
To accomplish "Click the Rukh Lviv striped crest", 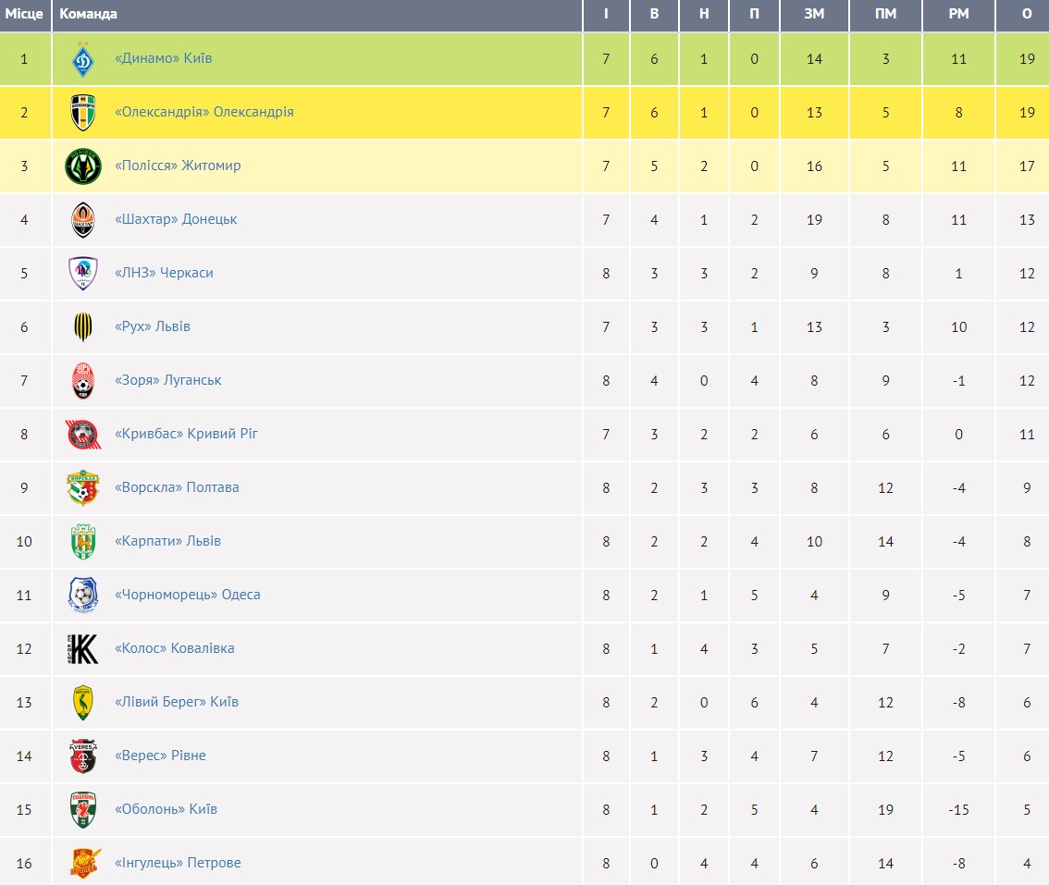I will (83, 327).
